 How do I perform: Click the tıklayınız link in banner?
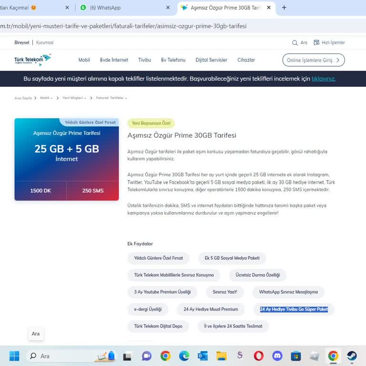324,79
